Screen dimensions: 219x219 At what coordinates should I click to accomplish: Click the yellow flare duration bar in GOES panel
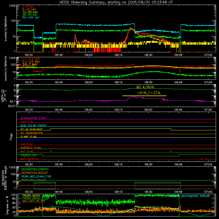tap(144, 96)
